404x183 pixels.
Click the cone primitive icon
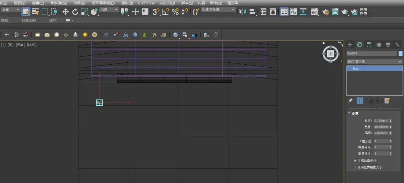click(x=75, y=35)
